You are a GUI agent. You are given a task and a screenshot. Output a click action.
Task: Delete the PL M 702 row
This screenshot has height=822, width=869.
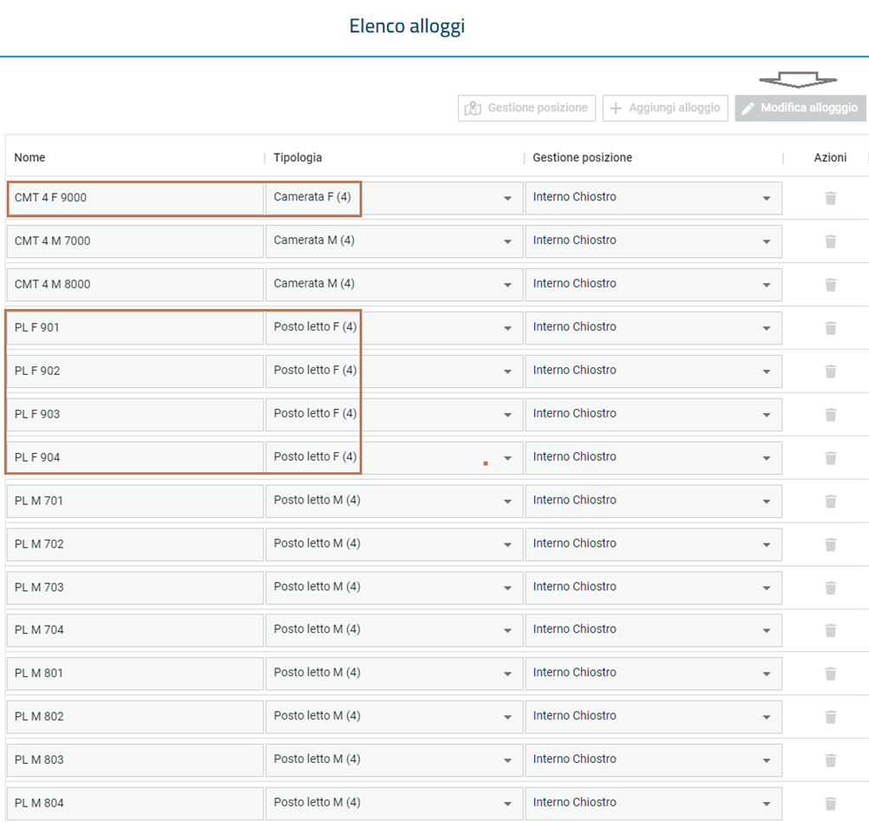tap(830, 544)
